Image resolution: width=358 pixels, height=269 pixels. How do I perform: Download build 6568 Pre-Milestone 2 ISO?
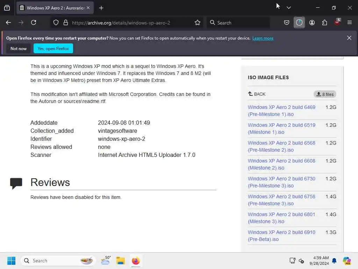(x=281, y=146)
